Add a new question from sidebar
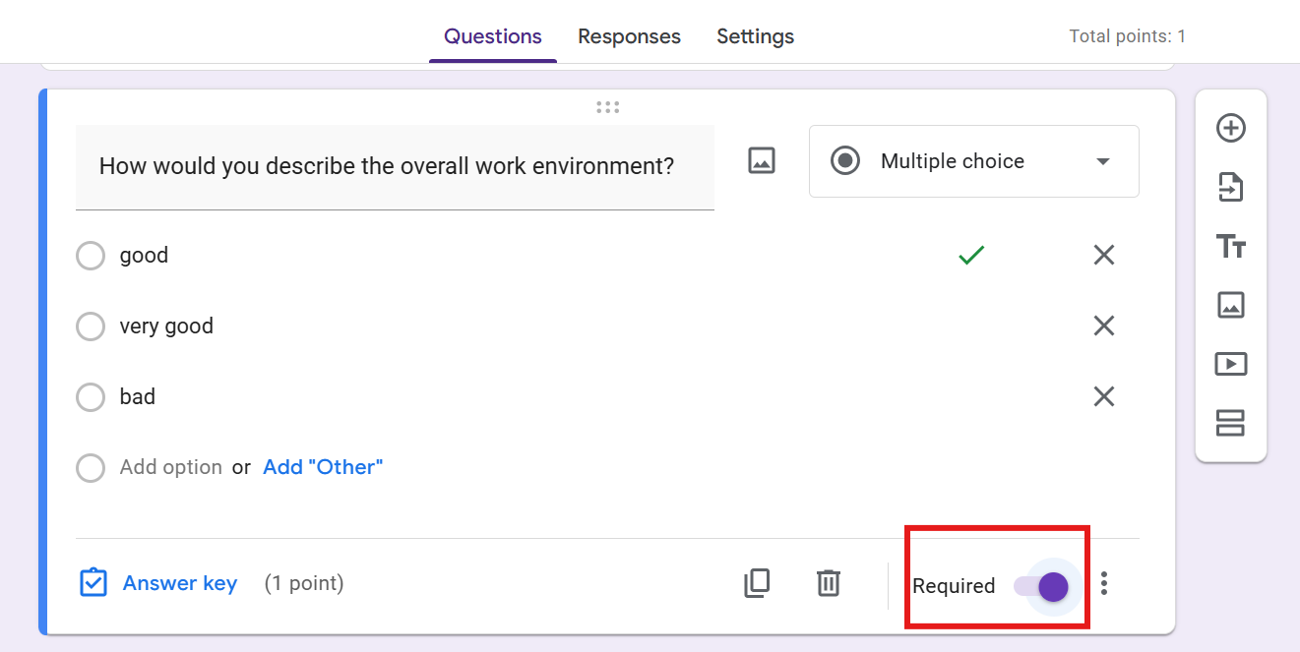 [x=1231, y=128]
